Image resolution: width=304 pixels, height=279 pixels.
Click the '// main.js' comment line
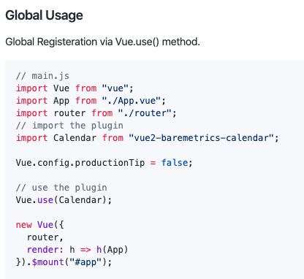(42, 76)
